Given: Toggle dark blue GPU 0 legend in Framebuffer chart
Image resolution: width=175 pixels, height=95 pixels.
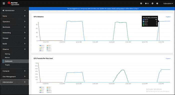Looking at the screenshot, I should click(x=42, y=87).
